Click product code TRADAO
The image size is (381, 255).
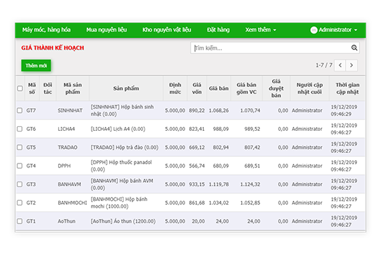tap(68, 148)
